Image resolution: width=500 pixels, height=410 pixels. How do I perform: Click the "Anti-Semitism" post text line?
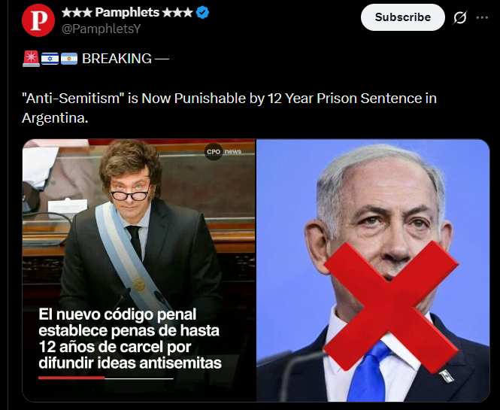click(x=229, y=99)
